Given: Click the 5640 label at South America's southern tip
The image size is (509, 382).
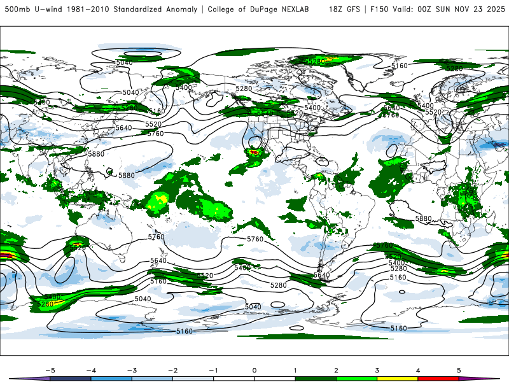Looking at the screenshot, I should click(322, 275).
